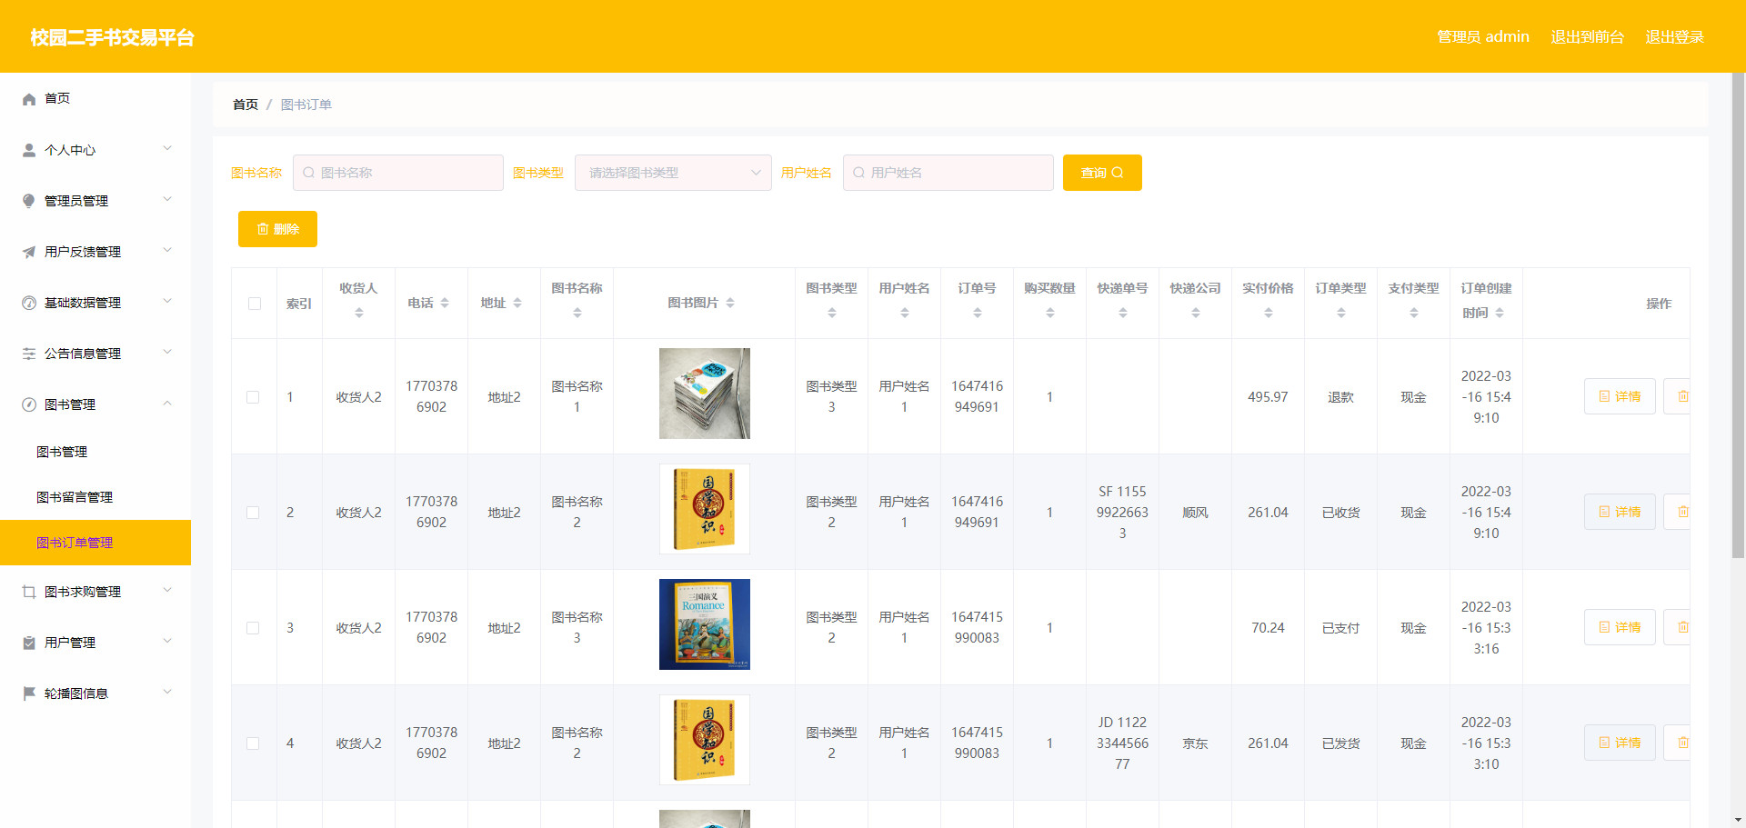Sort by 订单类型 column arrows

[1341, 313]
